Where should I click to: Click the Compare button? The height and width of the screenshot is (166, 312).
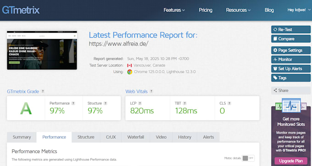(x=291, y=39)
